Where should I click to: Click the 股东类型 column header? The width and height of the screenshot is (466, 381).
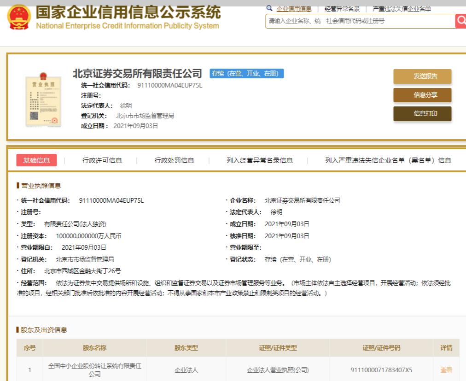point(186,348)
